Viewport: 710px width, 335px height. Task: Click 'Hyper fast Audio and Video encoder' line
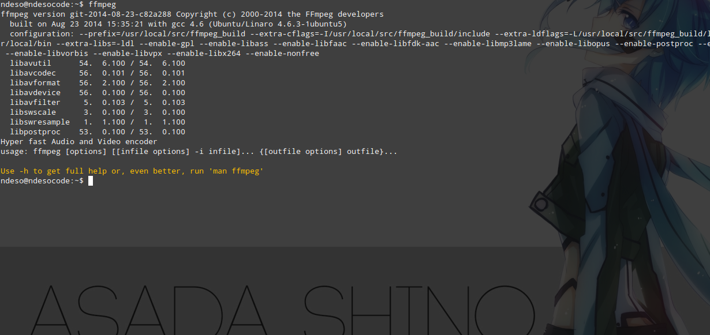[x=79, y=142]
